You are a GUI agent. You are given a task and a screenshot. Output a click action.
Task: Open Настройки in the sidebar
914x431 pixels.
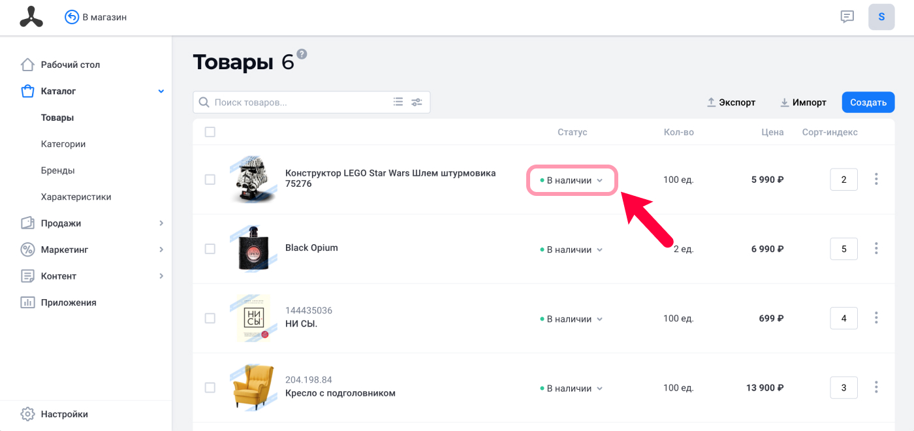point(64,414)
